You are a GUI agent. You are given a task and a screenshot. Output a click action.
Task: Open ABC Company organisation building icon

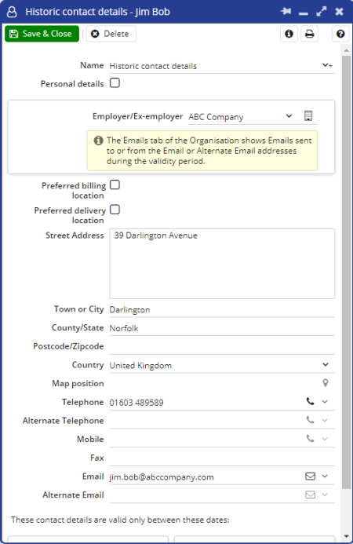pos(308,116)
